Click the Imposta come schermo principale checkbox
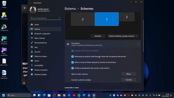This screenshot has width=174, height=98. point(73,51)
